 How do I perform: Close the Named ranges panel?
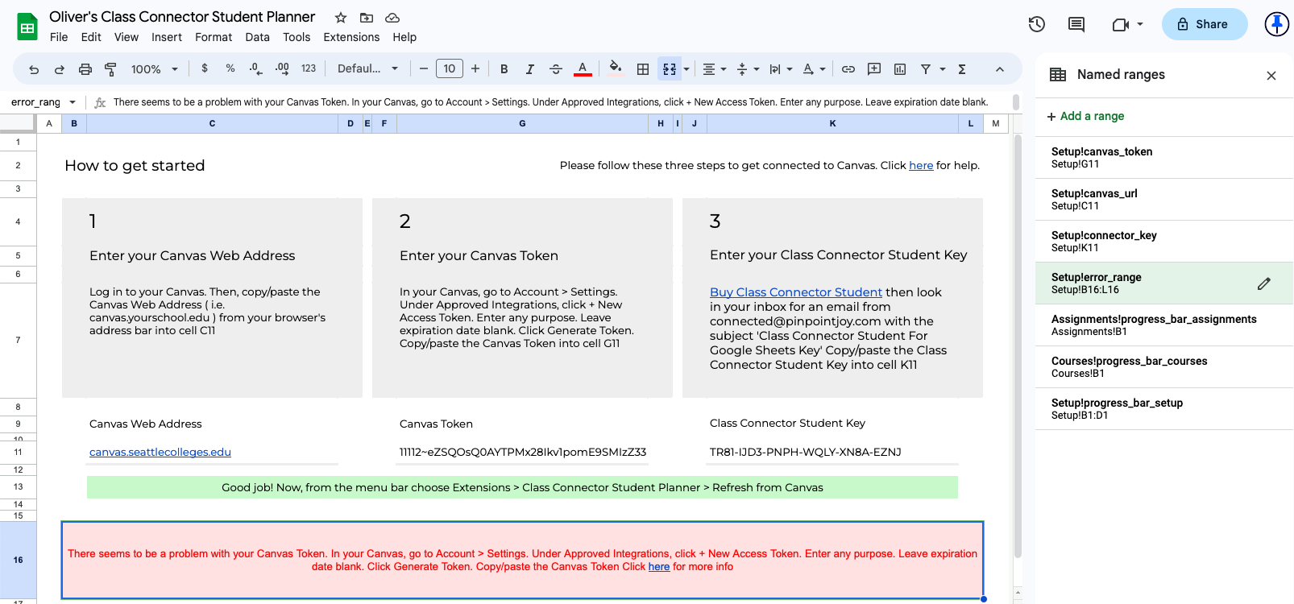tap(1271, 76)
